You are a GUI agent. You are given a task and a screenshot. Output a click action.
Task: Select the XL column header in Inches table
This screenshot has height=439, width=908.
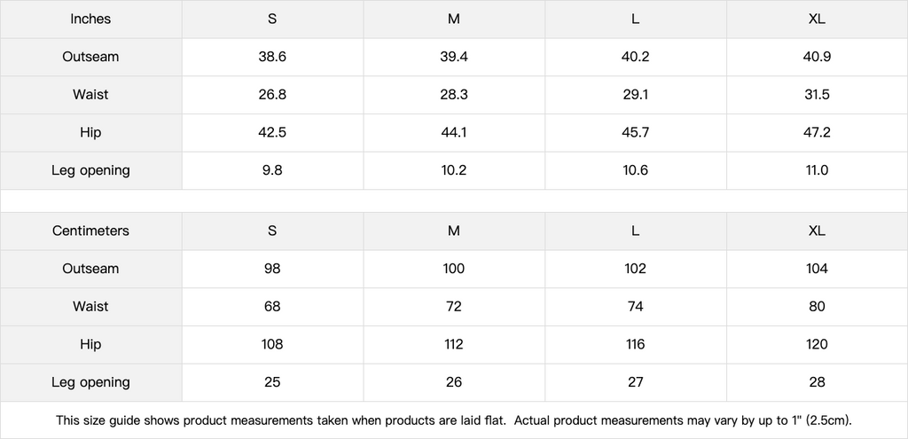click(818, 19)
